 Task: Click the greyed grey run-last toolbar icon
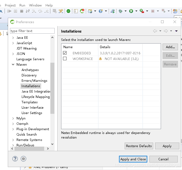click(163, 11)
